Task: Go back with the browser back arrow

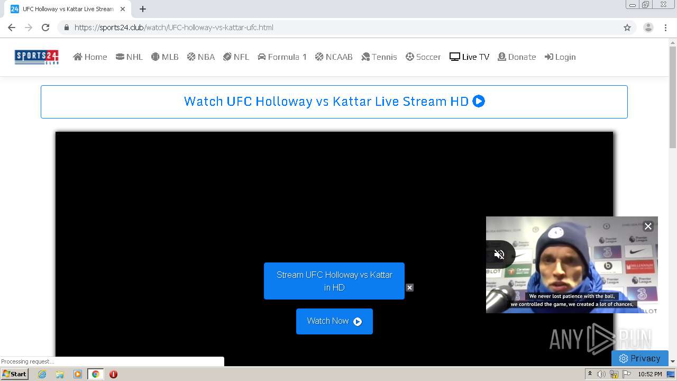Action: 12,28
